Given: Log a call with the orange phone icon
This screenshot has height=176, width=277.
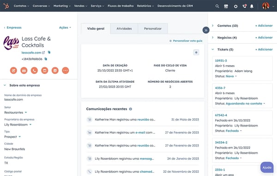Looking at the screenshot, I should (x=34, y=71).
